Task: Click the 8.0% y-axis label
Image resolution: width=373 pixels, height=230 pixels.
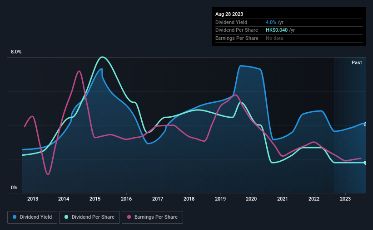Action: click(x=16, y=52)
